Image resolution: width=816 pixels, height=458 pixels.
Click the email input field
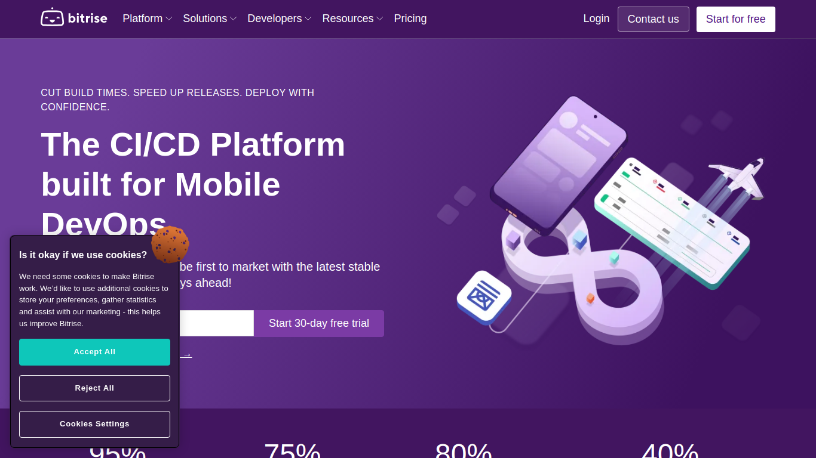(x=216, y=323)
